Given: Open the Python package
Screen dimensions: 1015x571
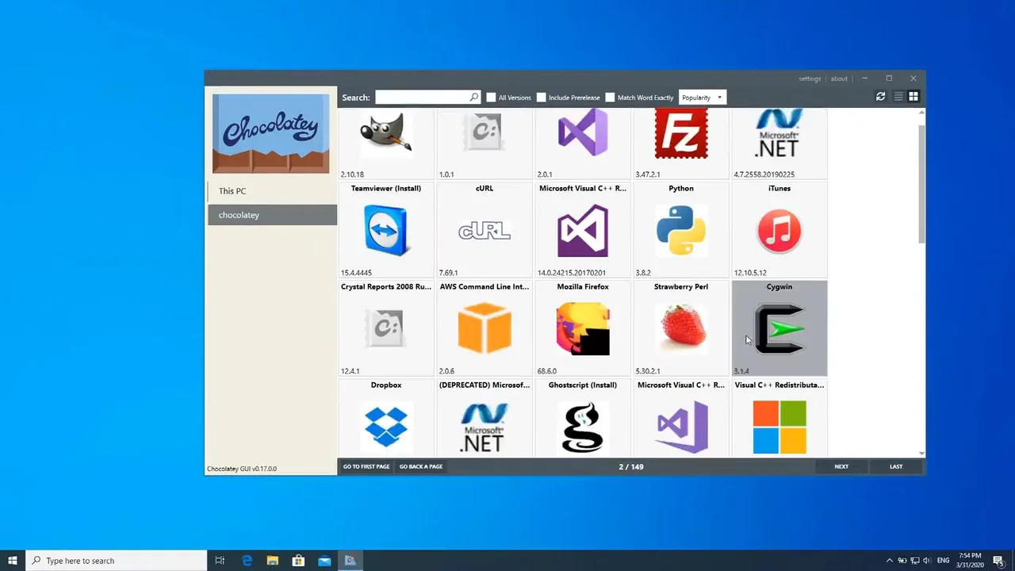Looking at the screenshot, I should (680, 230).
